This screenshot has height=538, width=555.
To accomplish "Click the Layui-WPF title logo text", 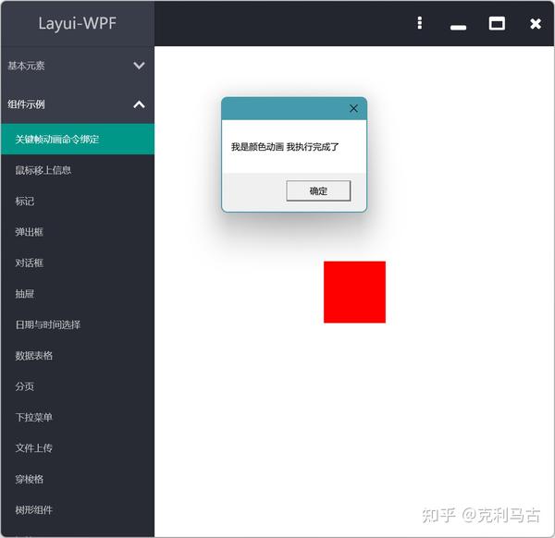I will tap(77, 24).
